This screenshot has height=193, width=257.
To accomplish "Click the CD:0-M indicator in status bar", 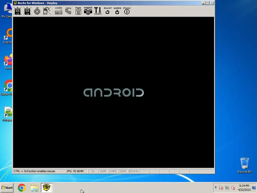I will click(134, 171).
